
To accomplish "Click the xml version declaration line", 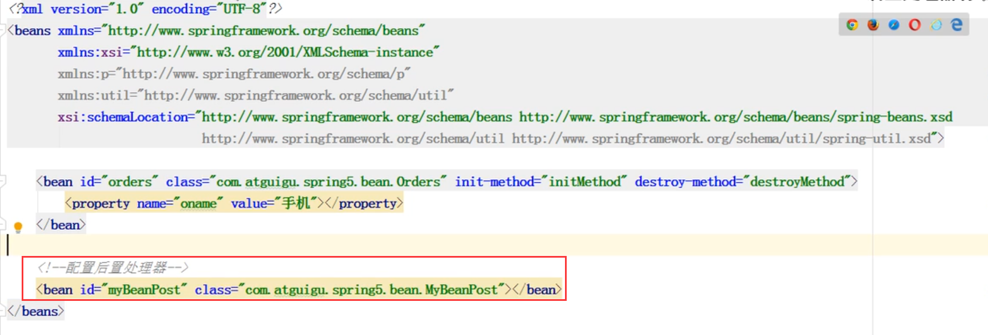I will click(x=145, y=9).
